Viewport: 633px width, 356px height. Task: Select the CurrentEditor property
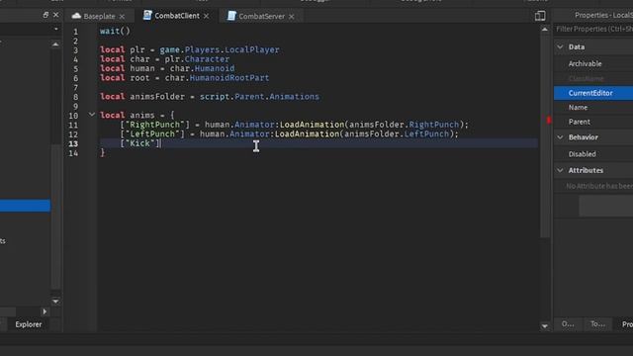pos(593,93)
